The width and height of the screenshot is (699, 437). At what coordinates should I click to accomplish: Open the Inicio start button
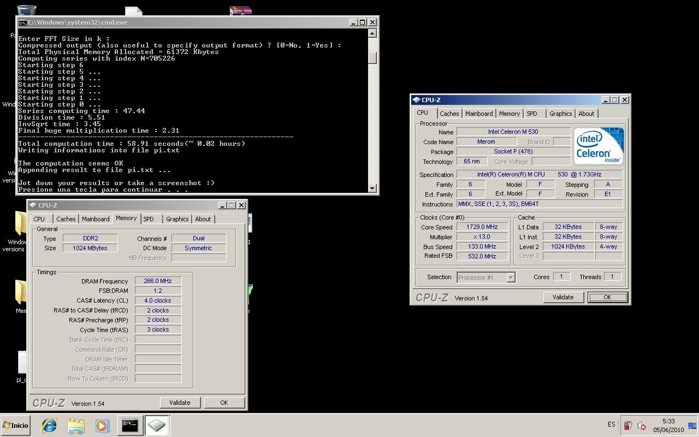point(16,426)
